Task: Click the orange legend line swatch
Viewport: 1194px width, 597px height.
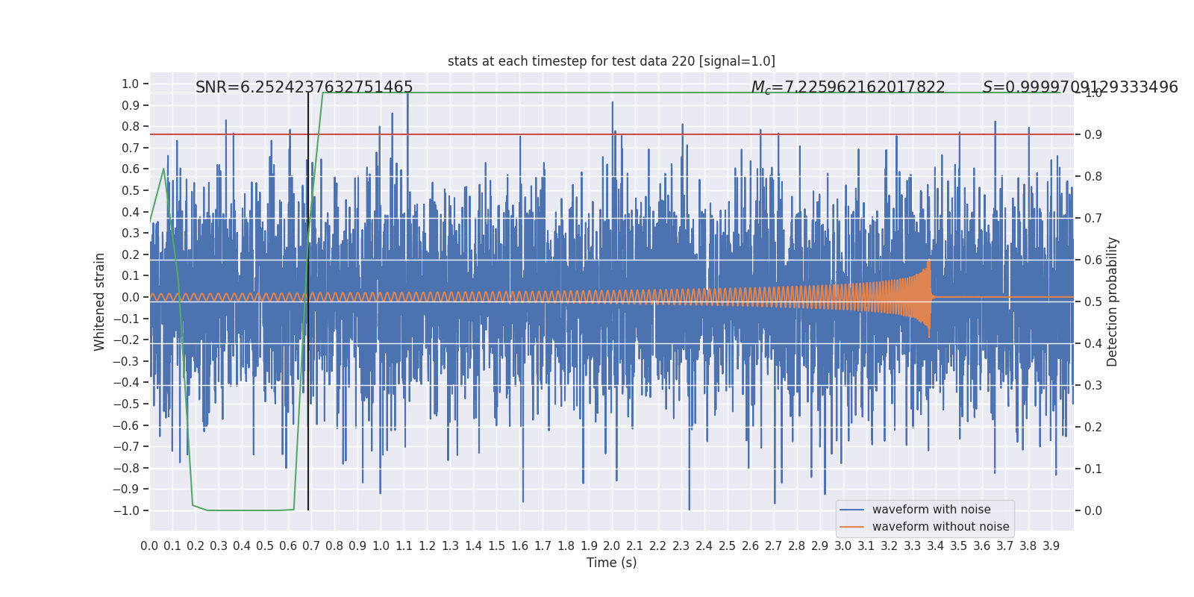Action: coord(851,527)
